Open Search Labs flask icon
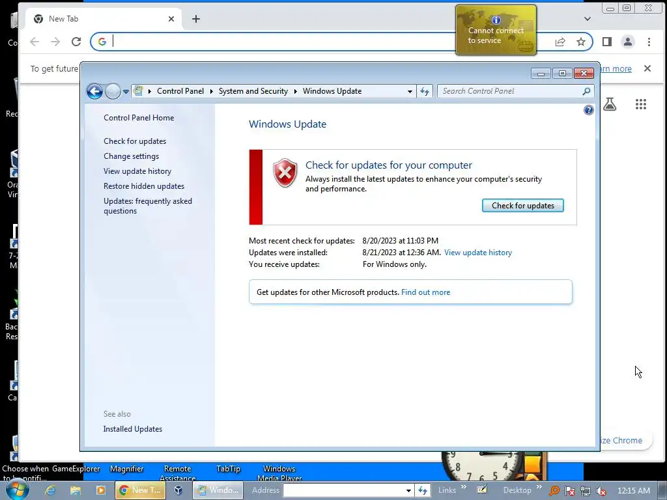Image resolution: width=667 pixels, height=500 pixels. 610,104
